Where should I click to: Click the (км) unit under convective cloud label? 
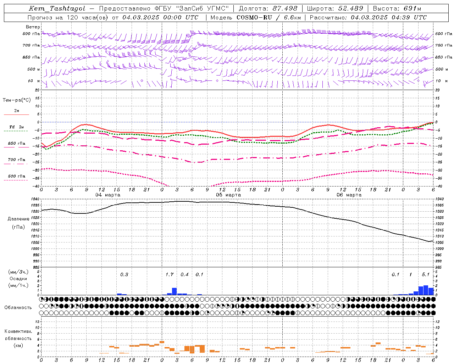[x=18, y=345]
